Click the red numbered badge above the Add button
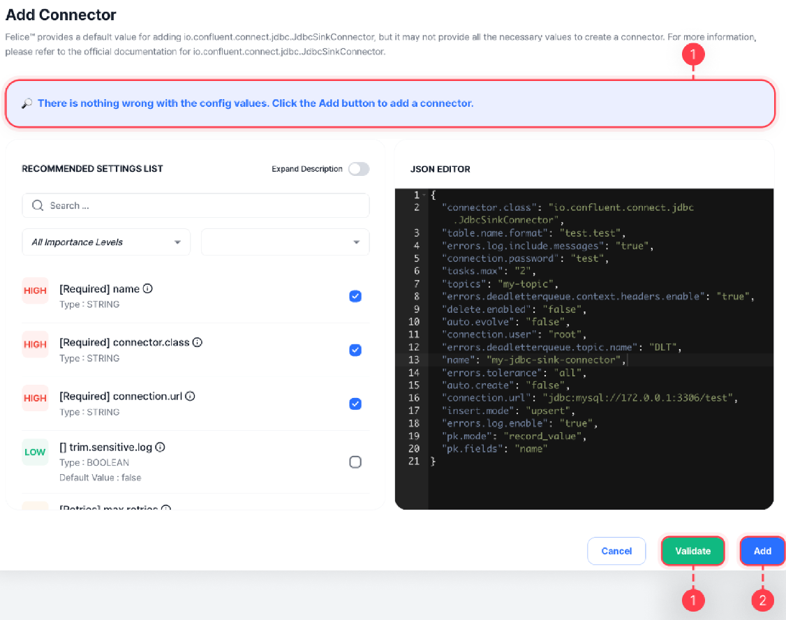Screen dimensions: 786x620 click(762, 600)
